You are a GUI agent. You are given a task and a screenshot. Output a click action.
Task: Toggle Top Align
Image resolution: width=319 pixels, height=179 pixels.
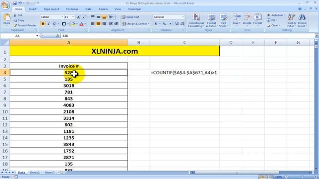pos(93,17)
